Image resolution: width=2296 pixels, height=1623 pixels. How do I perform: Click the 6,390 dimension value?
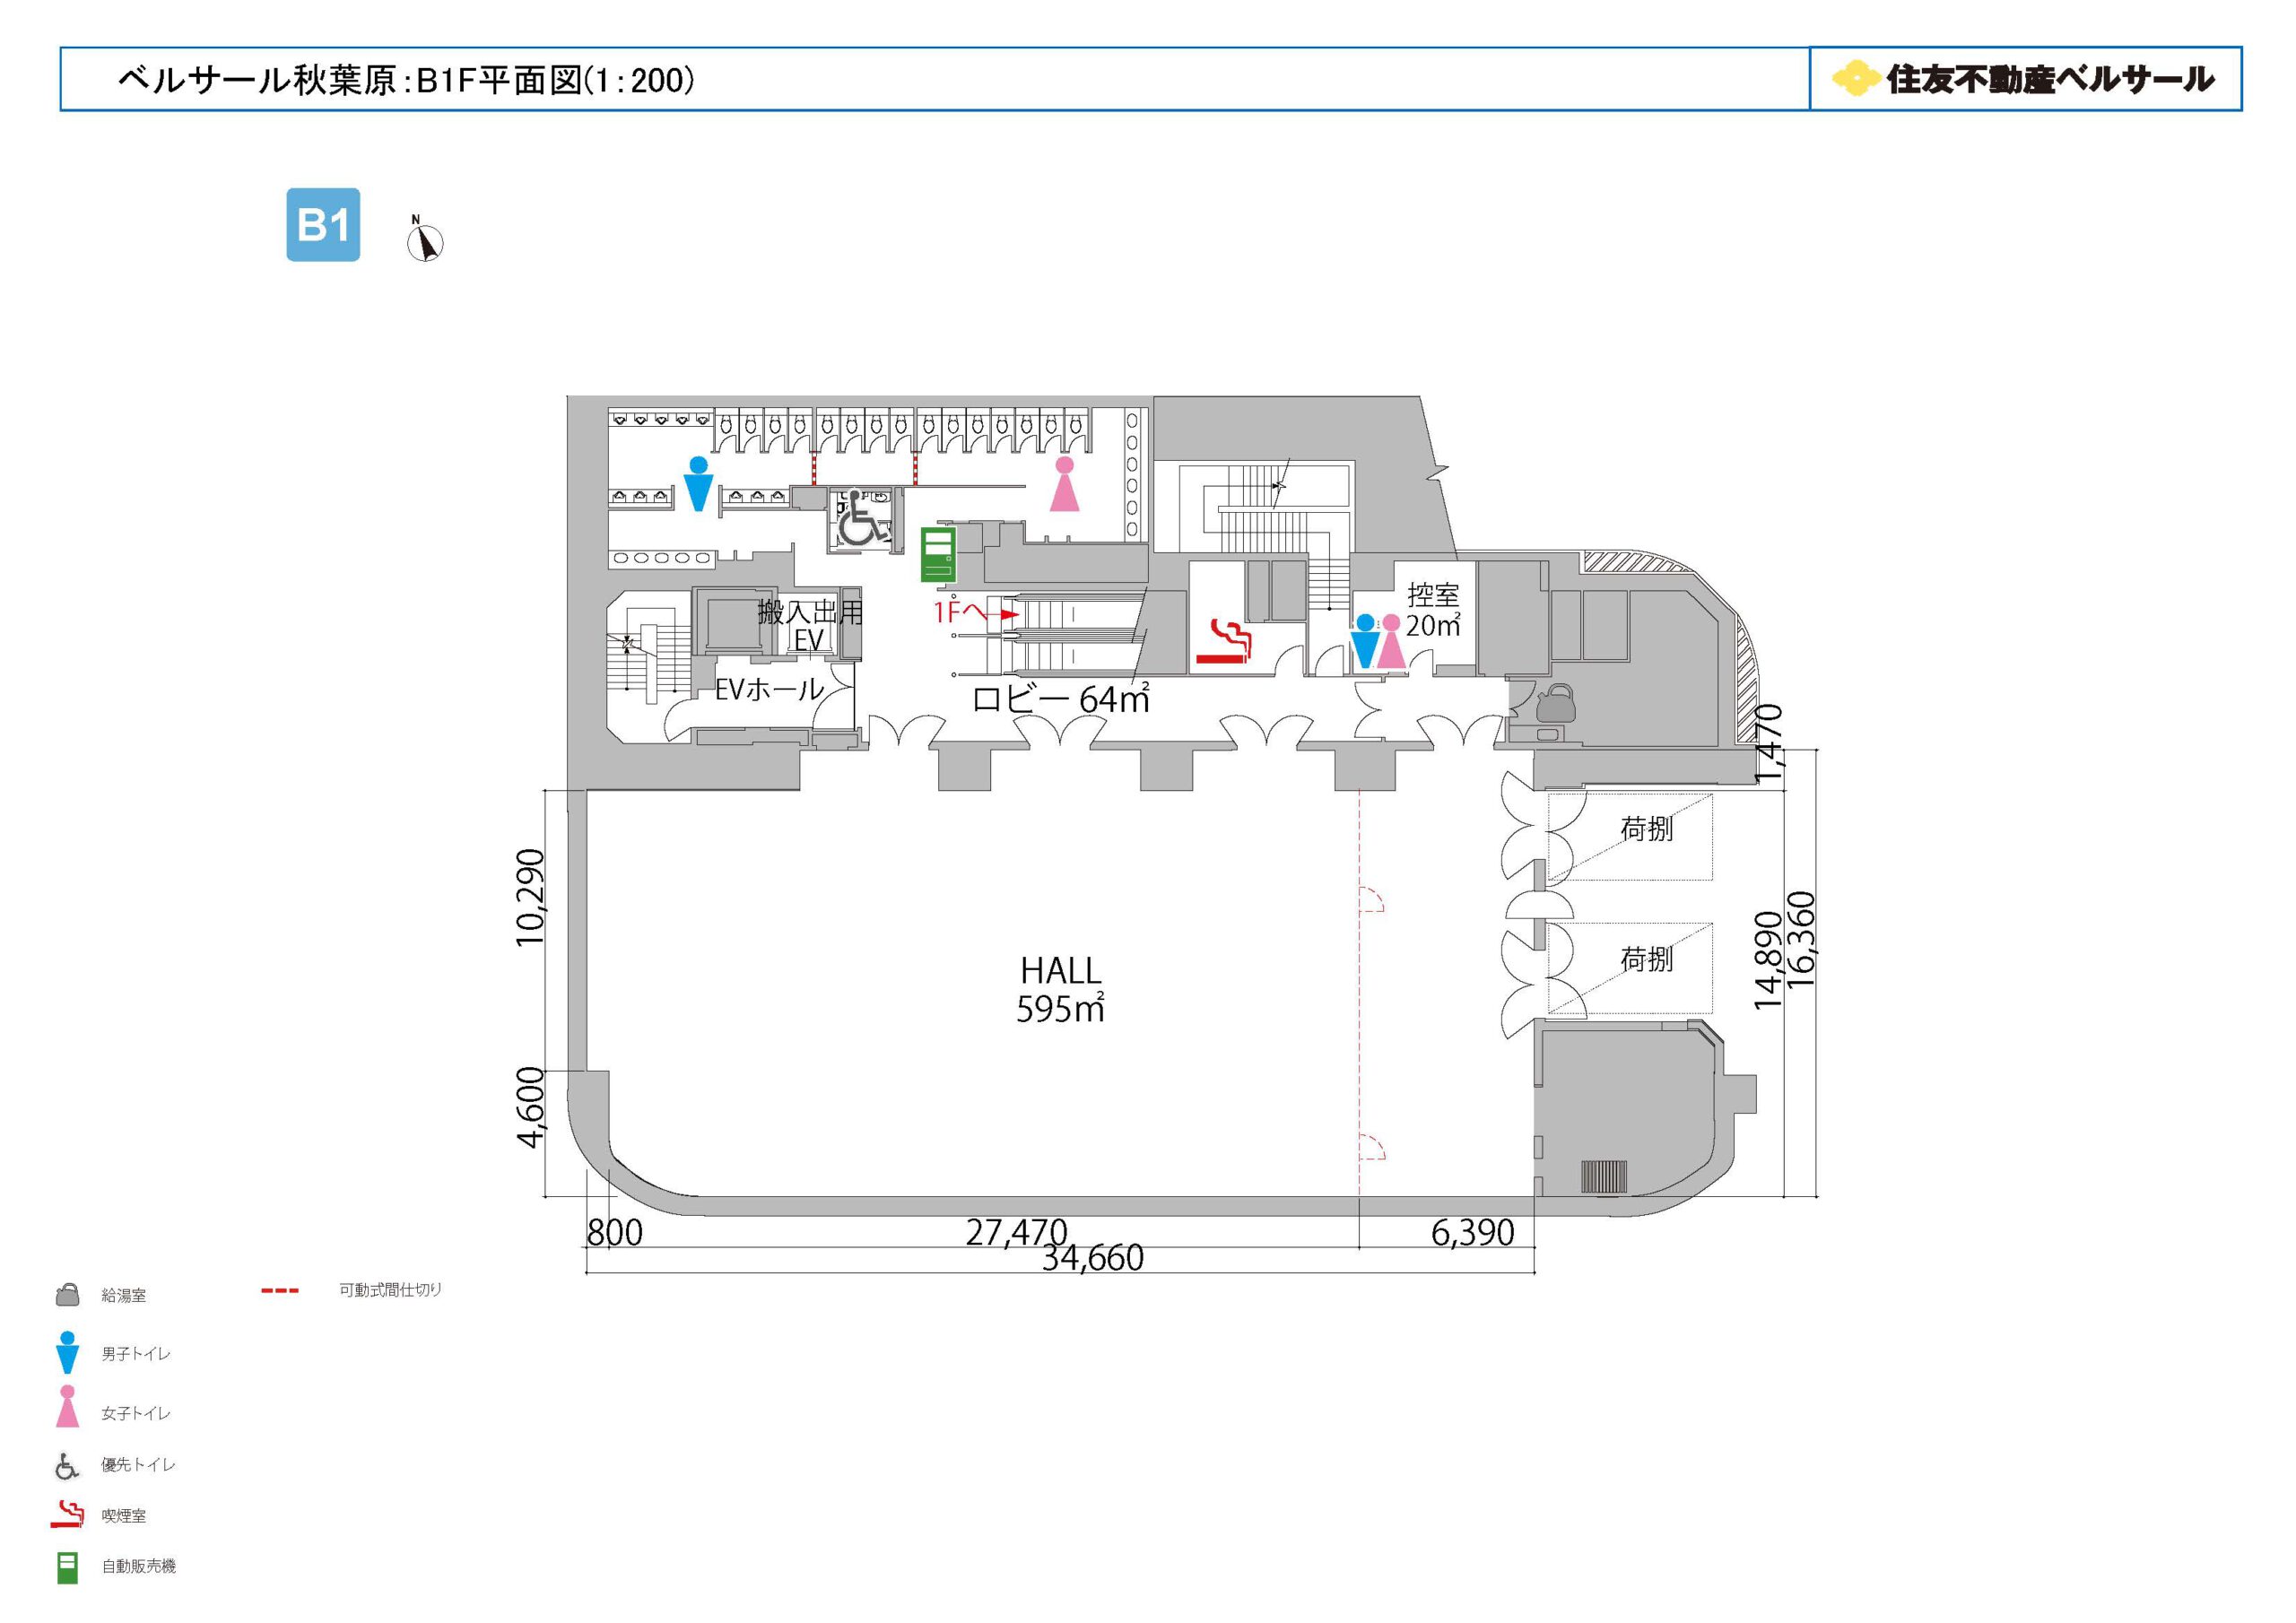[x=1473, y=1233]
